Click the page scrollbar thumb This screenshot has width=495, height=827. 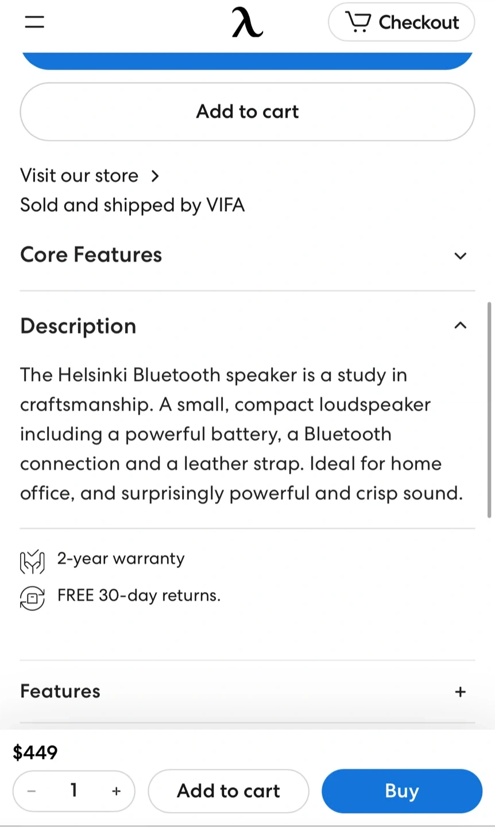[x=489, y=409]
